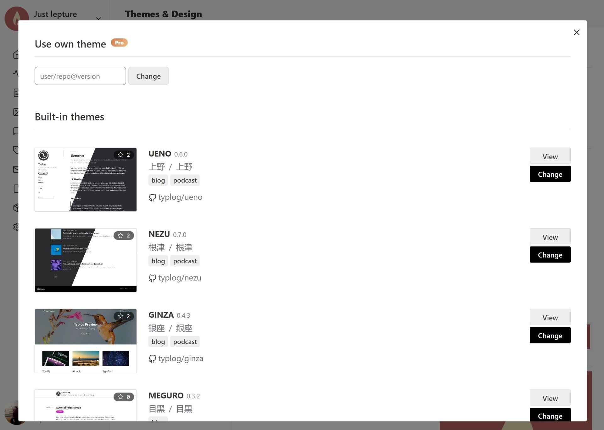Star the UENO theme
The image size is (604, 430).
[x=120, y=155]
